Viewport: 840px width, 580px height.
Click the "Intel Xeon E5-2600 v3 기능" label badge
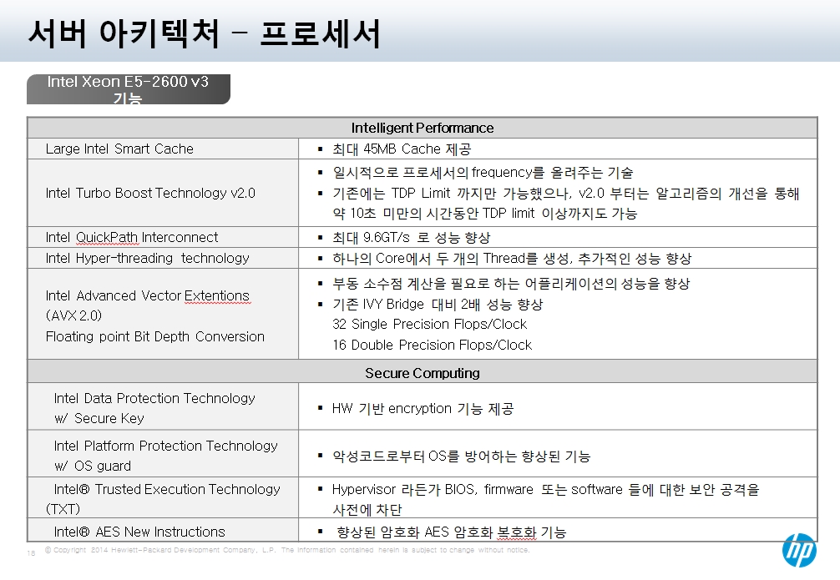129,89
